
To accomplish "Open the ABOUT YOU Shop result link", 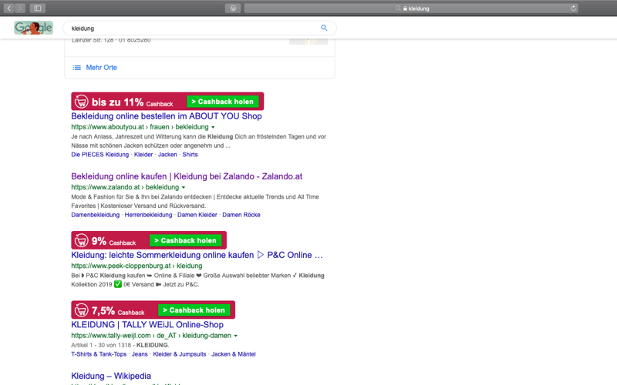I will coord(167,116).
